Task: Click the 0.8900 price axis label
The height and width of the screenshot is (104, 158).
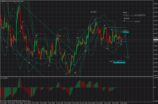Action: click(x=155, y=63)
